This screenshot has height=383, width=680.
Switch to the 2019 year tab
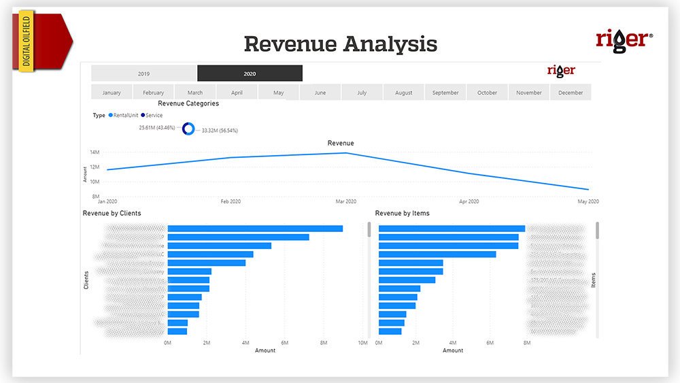point(143,73)
